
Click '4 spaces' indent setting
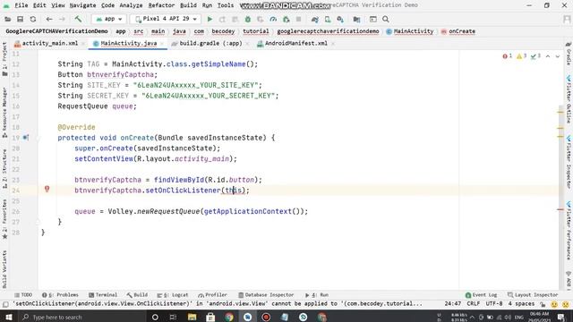pos(521,304)
